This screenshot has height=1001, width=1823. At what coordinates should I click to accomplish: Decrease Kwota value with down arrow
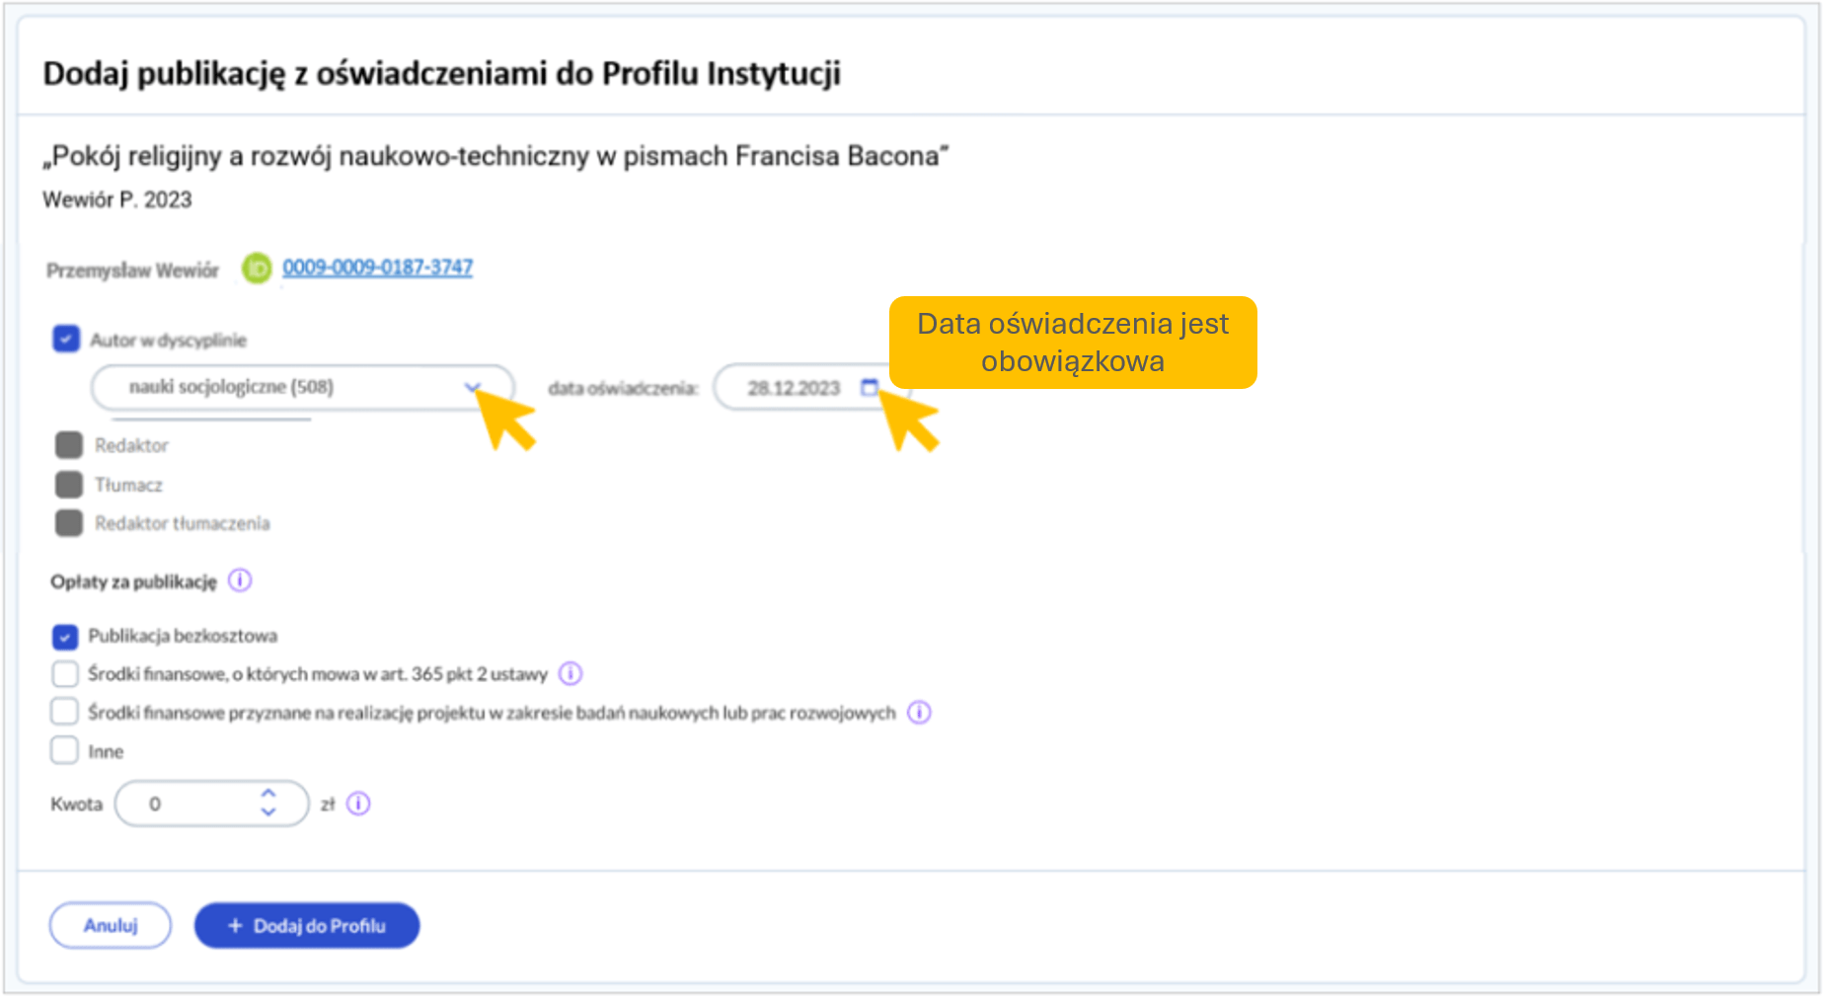pyautogui.click(x=268, y=812)
